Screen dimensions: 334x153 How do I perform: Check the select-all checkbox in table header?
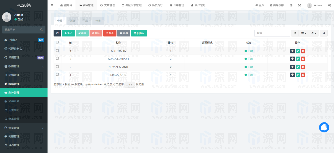pos(57,42)
